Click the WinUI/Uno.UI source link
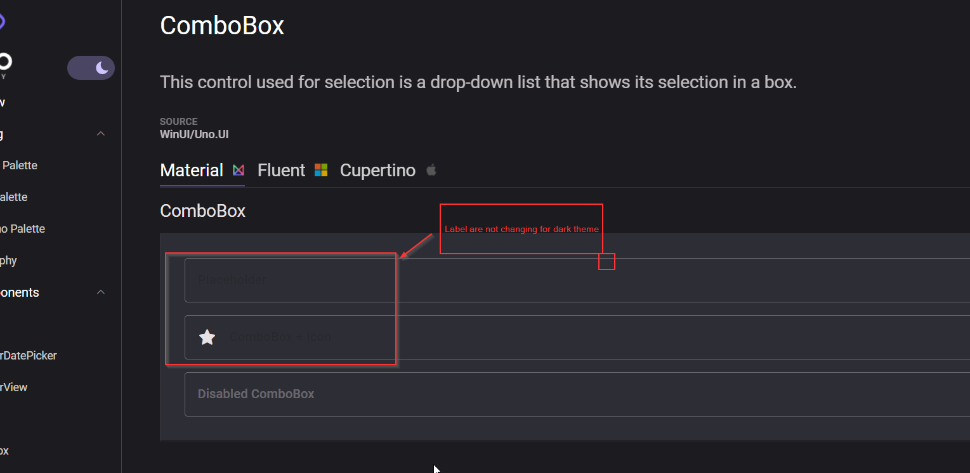 [194, 134]
